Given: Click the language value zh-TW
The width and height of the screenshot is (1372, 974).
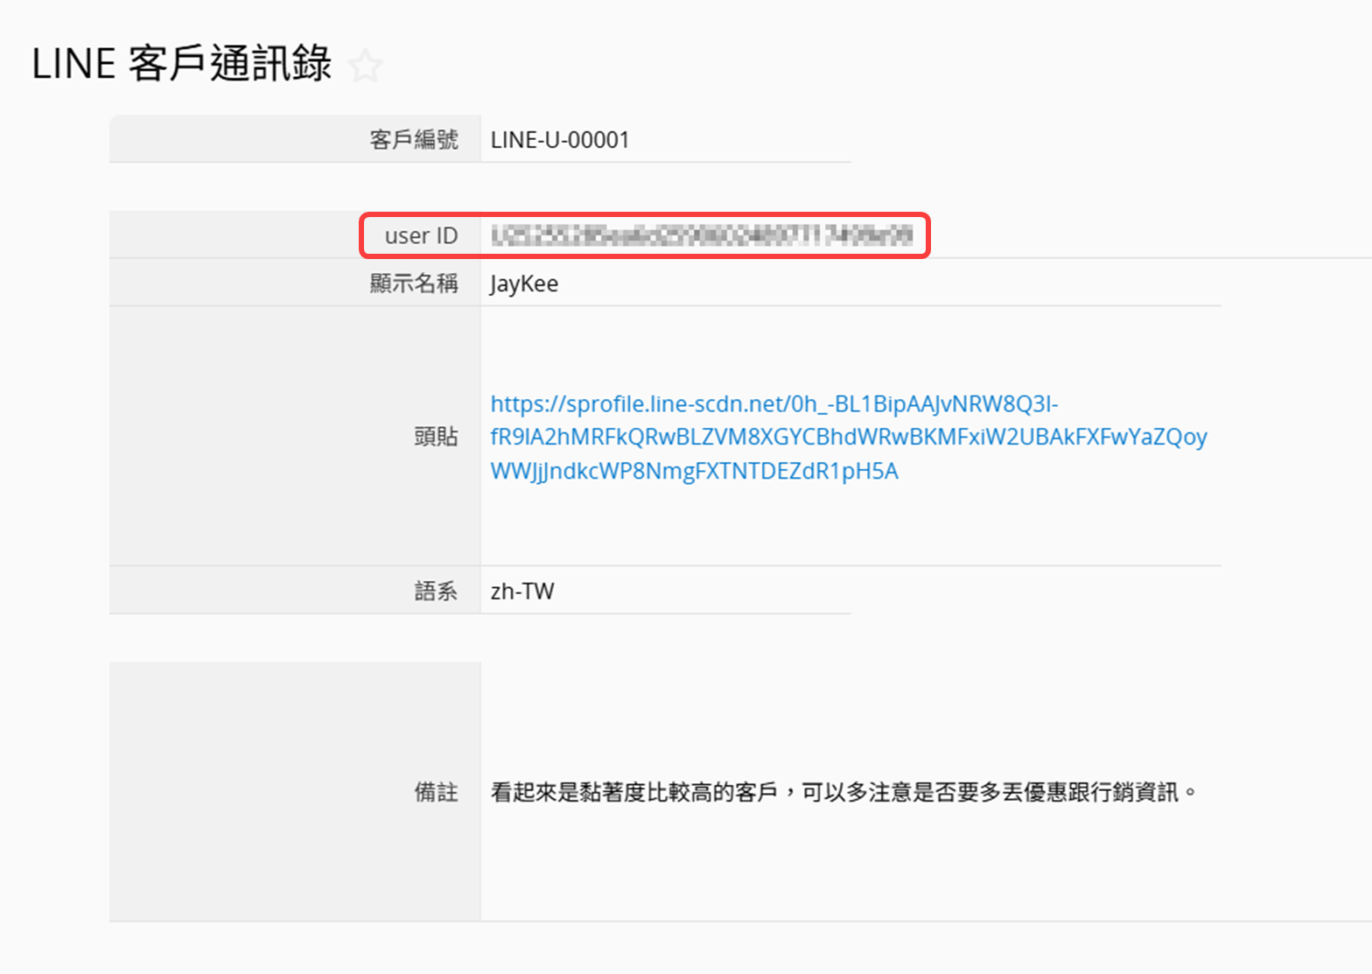Looking at the screenshot, I should tap(522, 592).
